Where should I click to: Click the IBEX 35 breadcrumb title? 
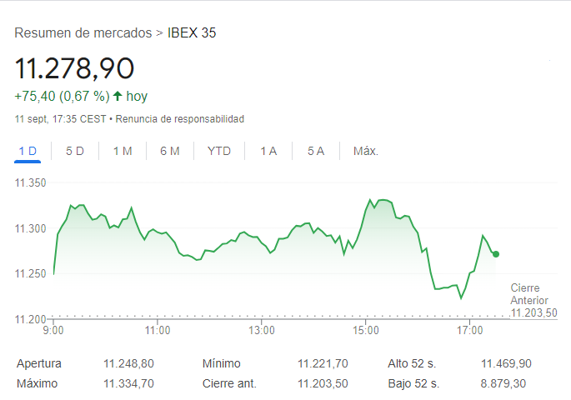192,33
